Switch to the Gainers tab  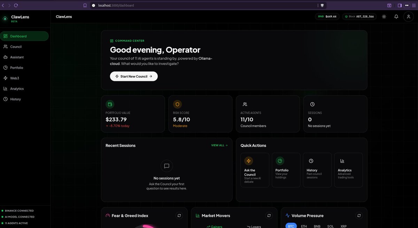[214, 227]
